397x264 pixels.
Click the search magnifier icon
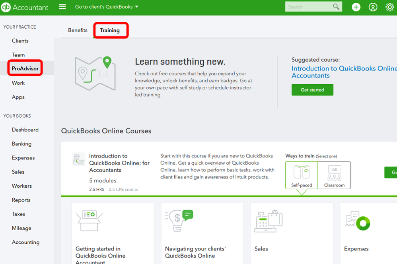pos(336,7)
